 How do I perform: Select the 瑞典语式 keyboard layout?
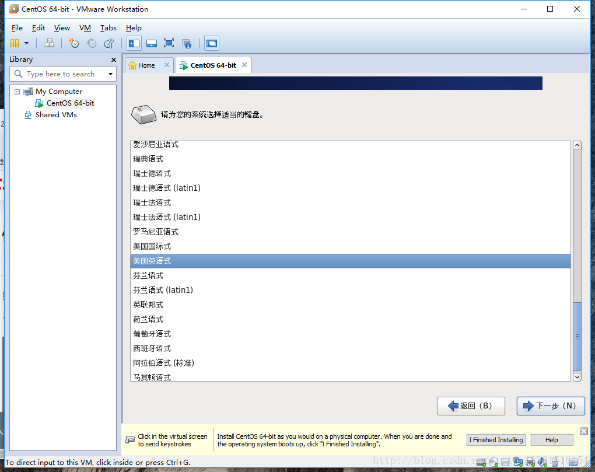[350, 159]
